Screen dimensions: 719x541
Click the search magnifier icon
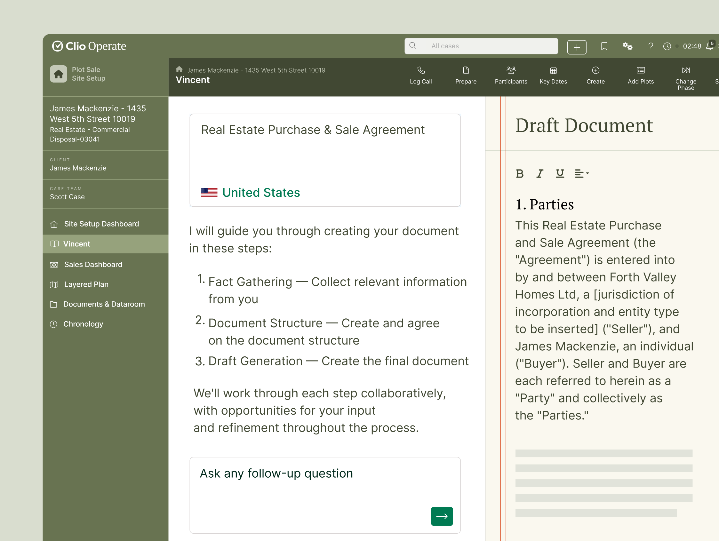pos(412,46)
